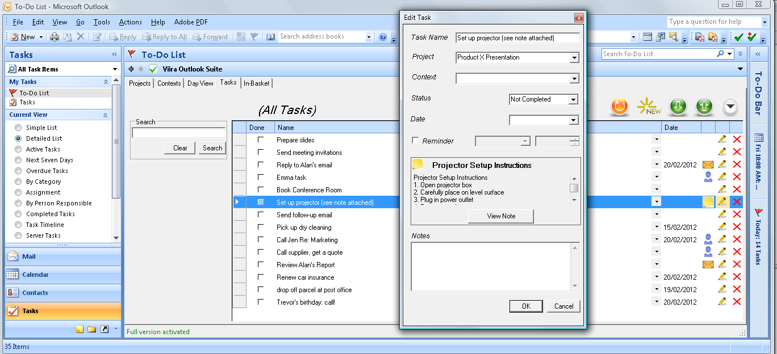Screen dimensions: 777x354
Task: Click pencil icon on Renew car insurance row
Action: click(x=722, y=277)
